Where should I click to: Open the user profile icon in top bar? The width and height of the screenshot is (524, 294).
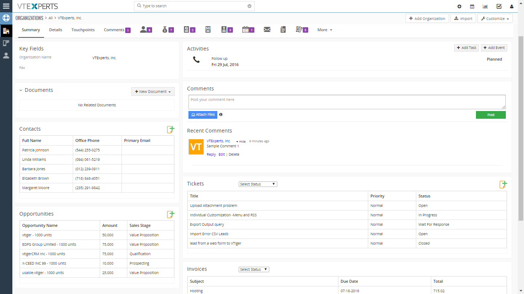pyautogui.click(x=512, y=6)
